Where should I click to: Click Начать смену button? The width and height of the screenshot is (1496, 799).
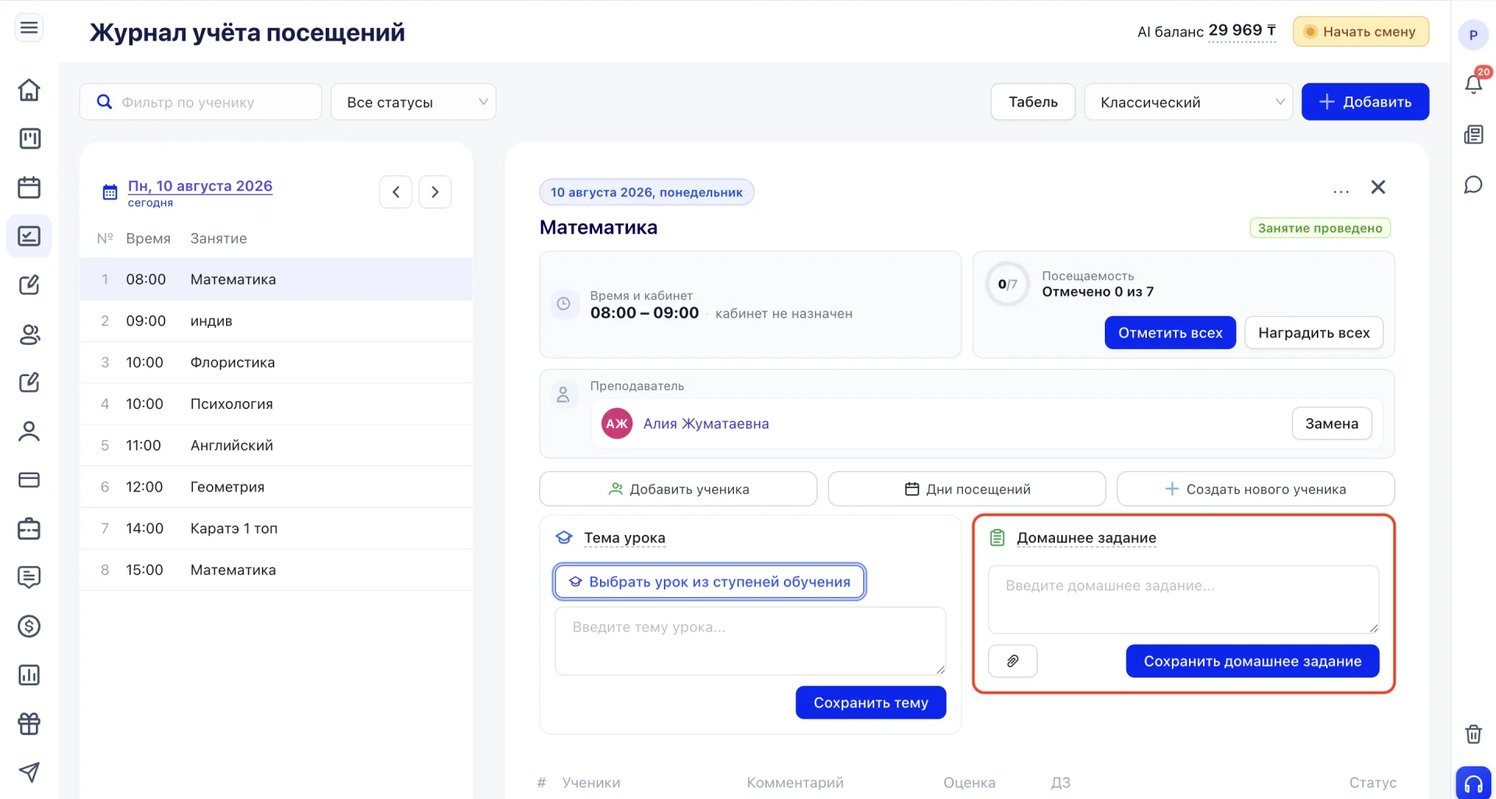(x=1360, y=32)
